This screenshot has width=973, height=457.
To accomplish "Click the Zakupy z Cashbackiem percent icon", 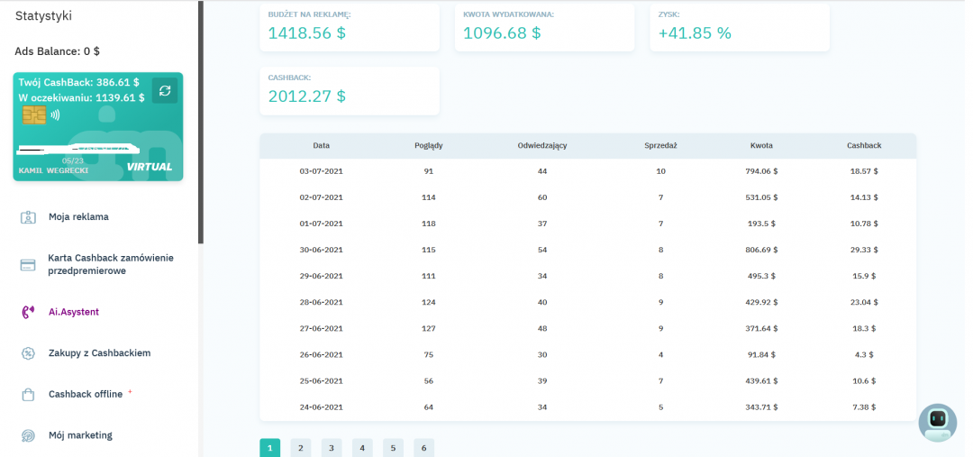I will click(x=28, y=353).
